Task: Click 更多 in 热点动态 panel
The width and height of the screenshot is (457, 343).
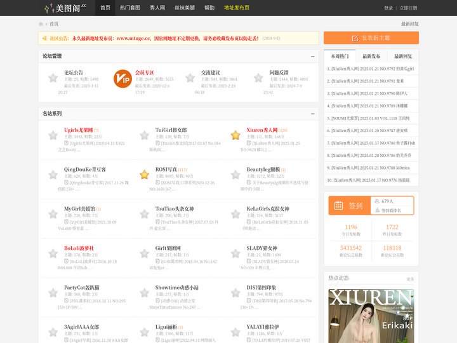Action: point(410,279)
